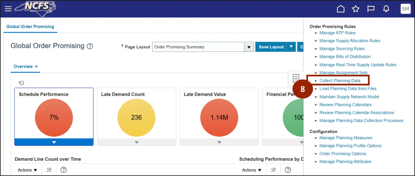Click the help icon beside Global Order Promising
Image resolution: width=415 pixels, height=176 pixels.
(90, 46)
